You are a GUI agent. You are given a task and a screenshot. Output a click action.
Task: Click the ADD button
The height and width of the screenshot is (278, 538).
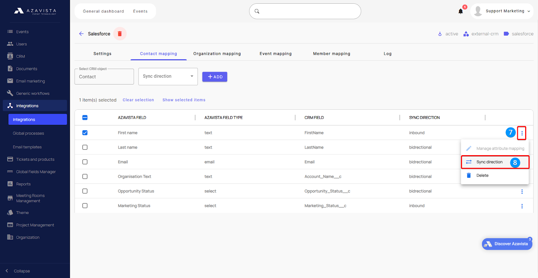pyautogui.click(x=215, y=77)
